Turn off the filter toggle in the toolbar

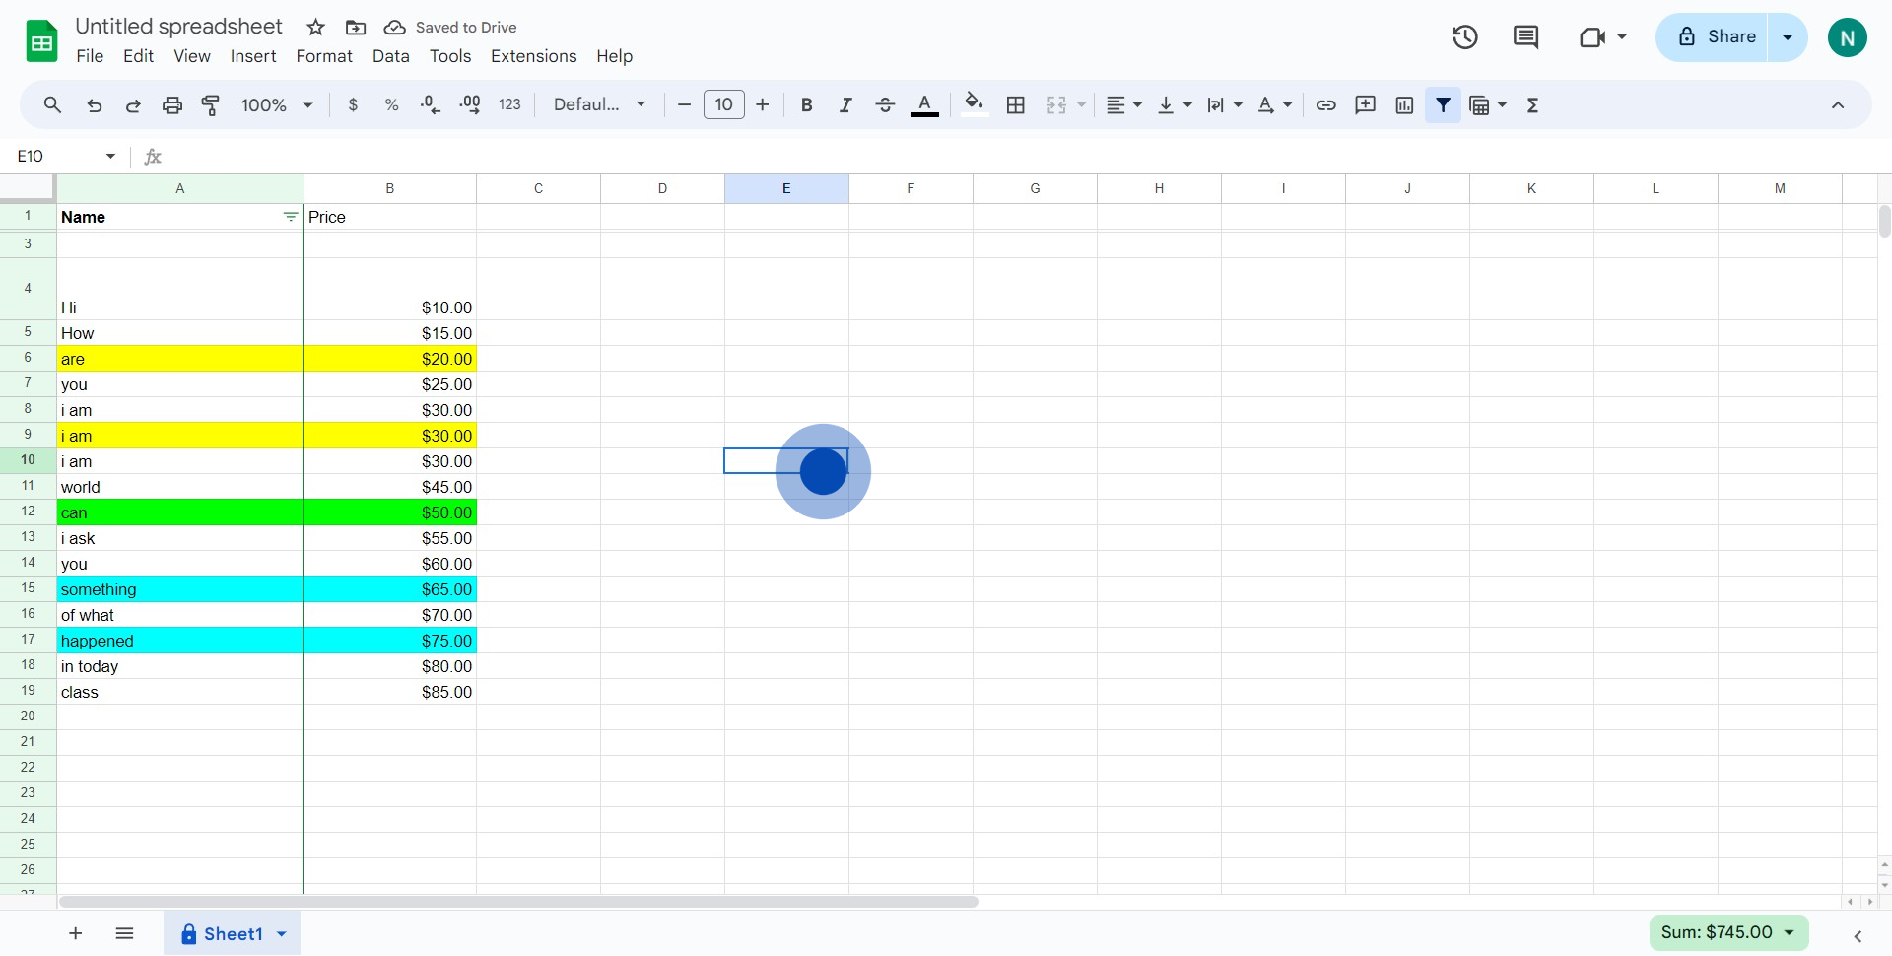pos(1443,105)
